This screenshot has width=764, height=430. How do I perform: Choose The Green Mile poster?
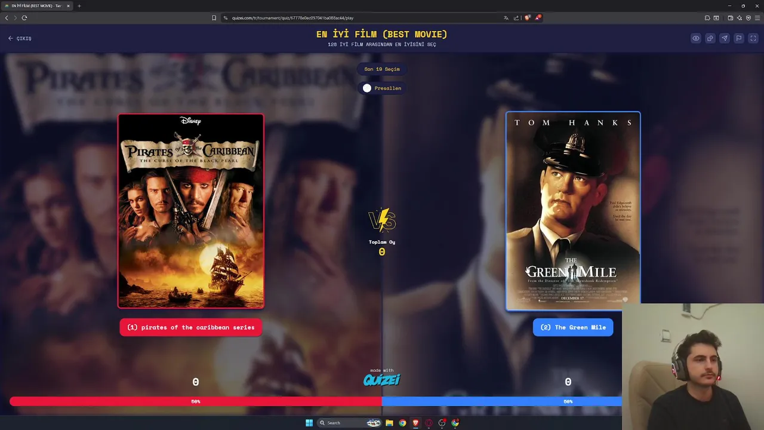point(573,211)
